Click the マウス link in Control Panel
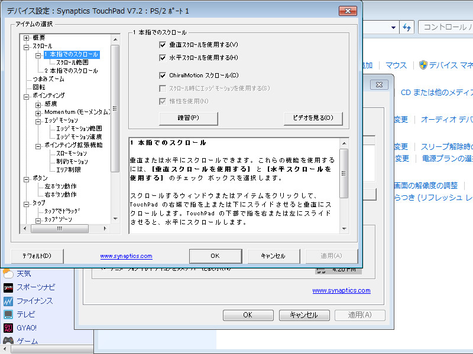The width and height of the screenshot is (473, 354). 396,65
